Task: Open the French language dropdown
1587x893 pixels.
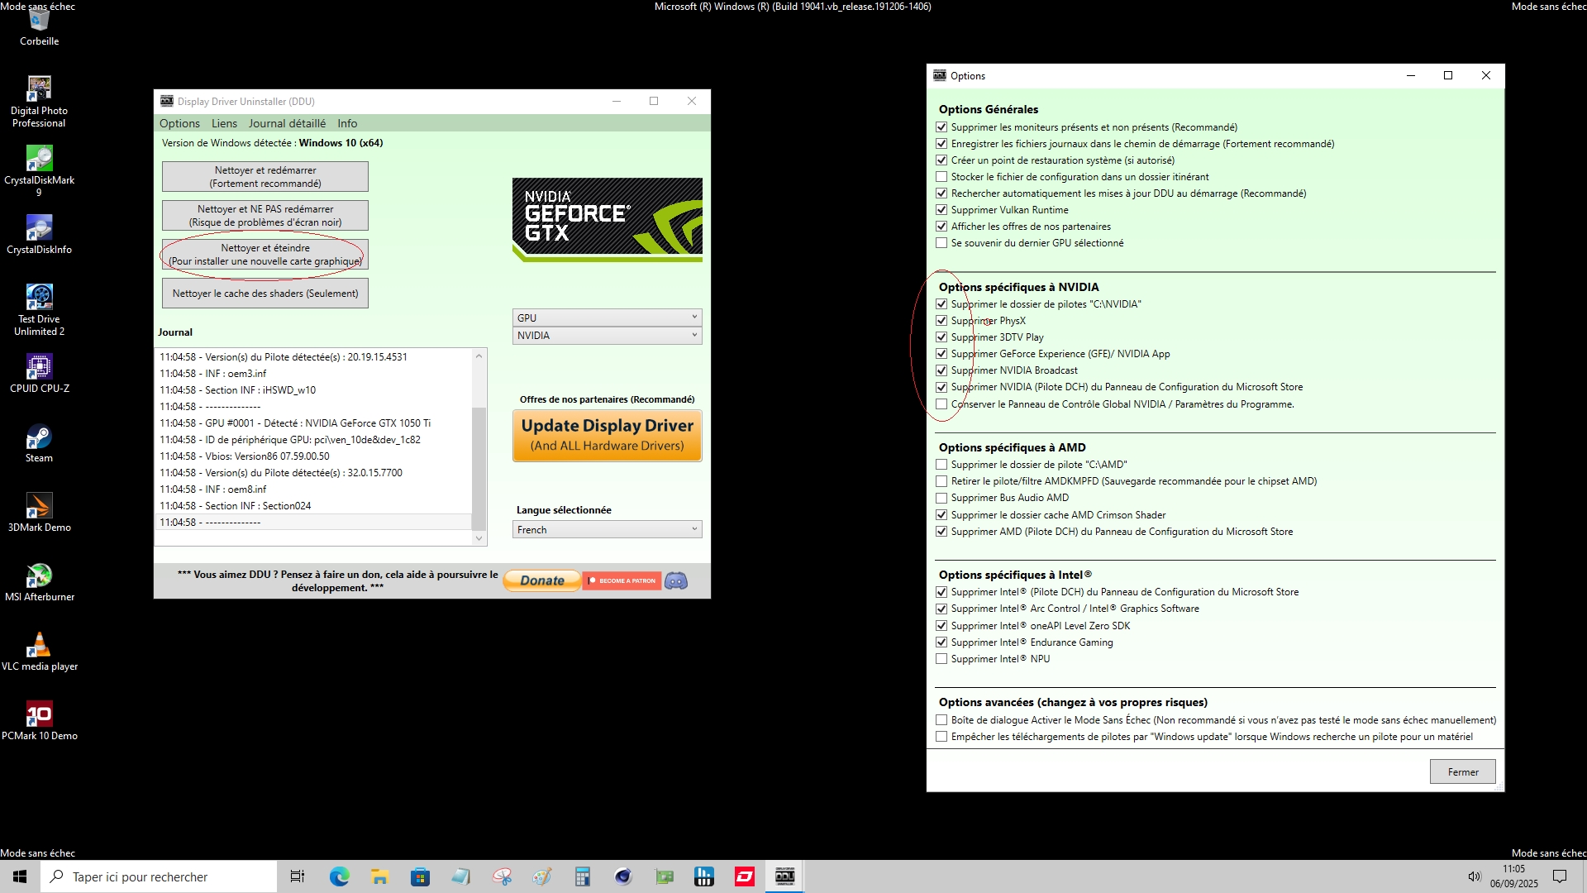Action: tap(608, 530)
